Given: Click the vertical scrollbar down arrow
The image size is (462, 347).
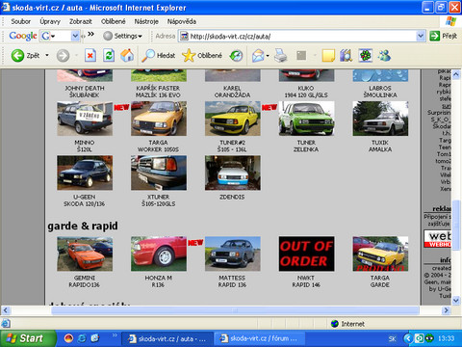Looking at the screenshot, I should pos(456,301).
